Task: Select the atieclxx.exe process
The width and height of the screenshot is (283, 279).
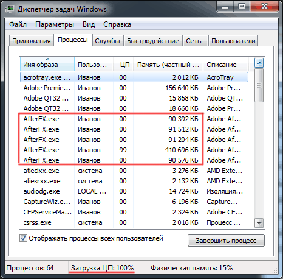Action: pos(134,171)
